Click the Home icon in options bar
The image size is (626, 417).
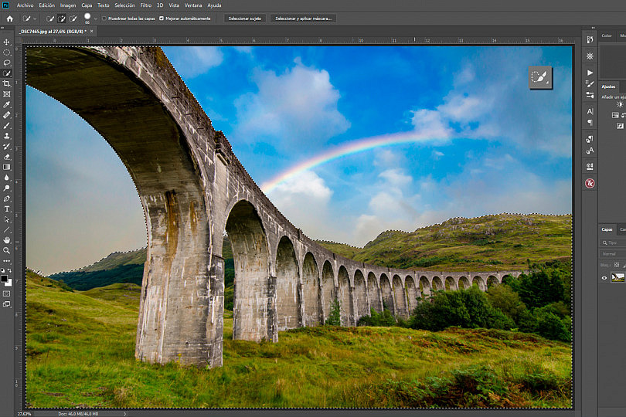(9, 19)
